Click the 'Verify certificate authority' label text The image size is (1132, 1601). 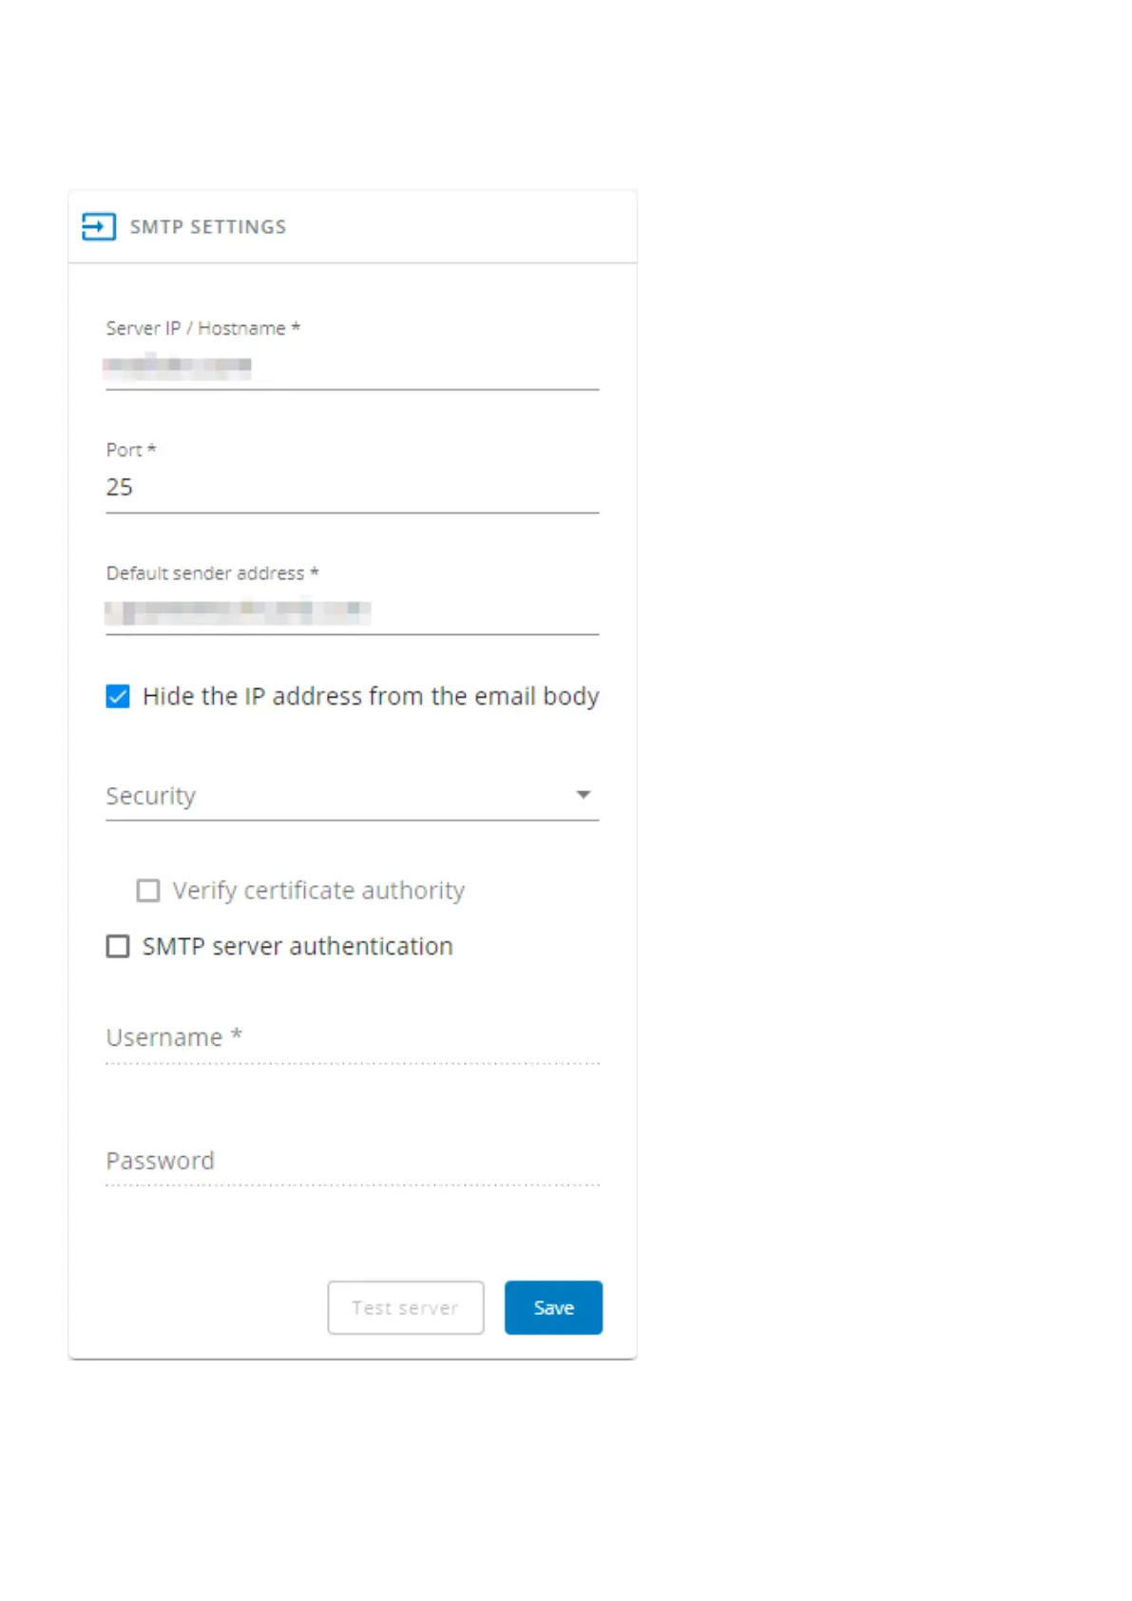(318, 891)
